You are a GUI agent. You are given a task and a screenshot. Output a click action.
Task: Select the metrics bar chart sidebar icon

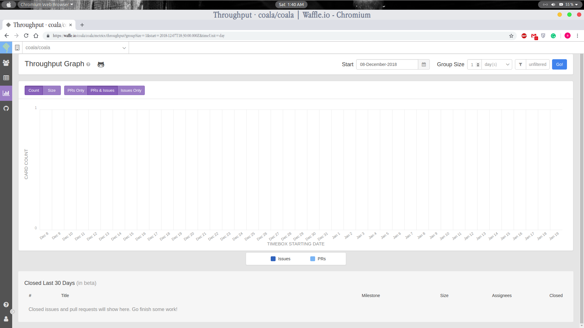tap(6, 93)
